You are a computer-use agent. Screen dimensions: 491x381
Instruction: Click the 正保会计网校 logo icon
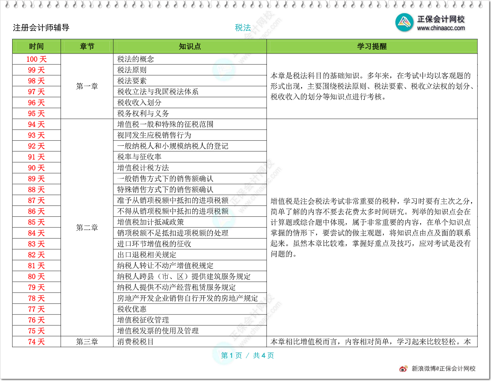coord(404,23)
